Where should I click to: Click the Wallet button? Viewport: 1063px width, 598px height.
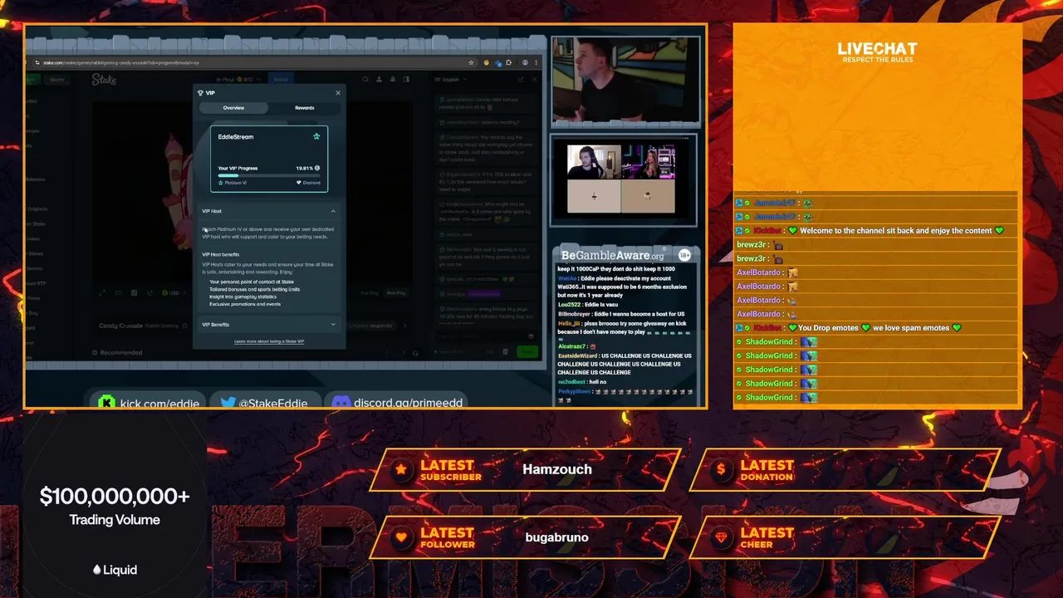pyautogui.click(x=281, y=80)
